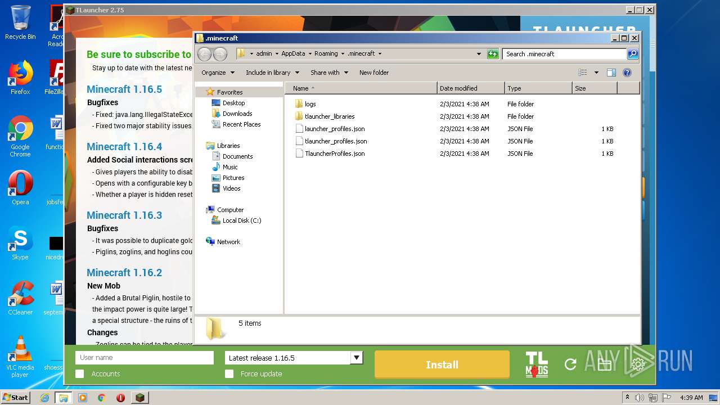The height and width of the screenshot is (405, 720).
Task: Open TLauncher settings gear icon
Action: pyautogui.click(x=638, y=364)
